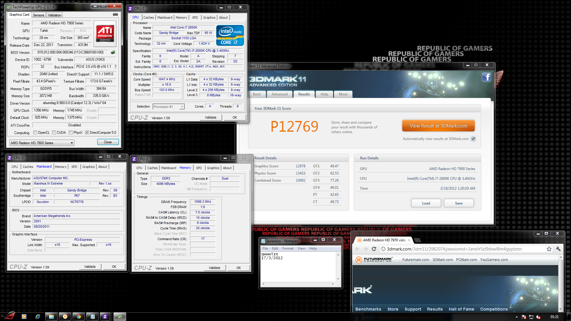Click the Chrome address bar URL
This screenshot has height=321, width=571.
click(x=454, y=249)
